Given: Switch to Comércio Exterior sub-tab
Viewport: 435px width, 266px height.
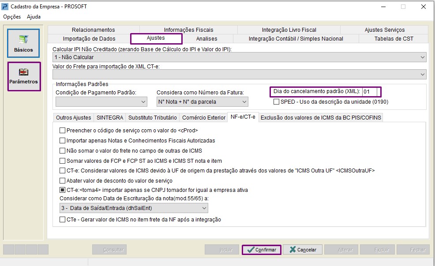Looking at the screenshot, I should 204,118.
